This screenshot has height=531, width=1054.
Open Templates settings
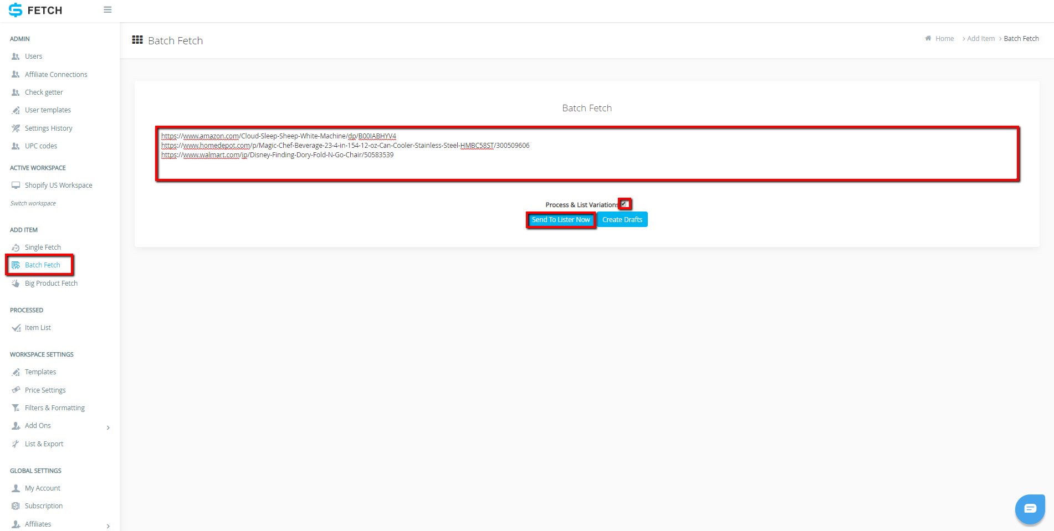[x=40, y=372]
